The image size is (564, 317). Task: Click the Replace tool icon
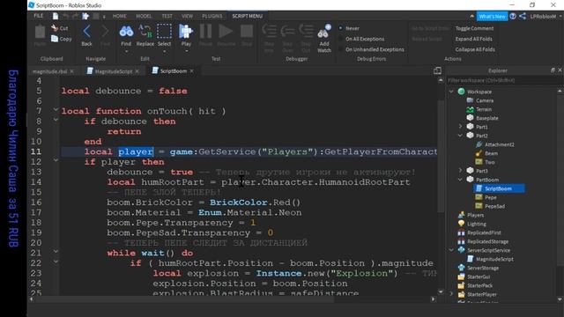(145, 32)
